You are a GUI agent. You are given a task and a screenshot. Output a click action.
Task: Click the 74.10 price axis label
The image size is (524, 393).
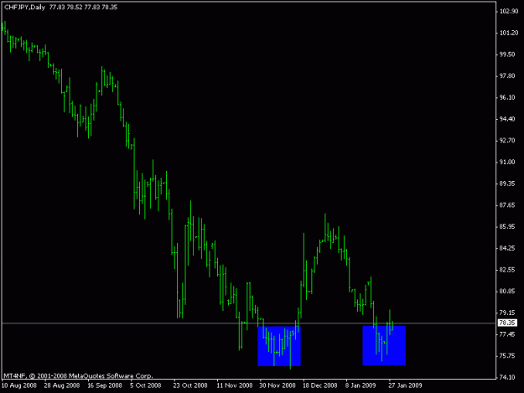[507, 377]
